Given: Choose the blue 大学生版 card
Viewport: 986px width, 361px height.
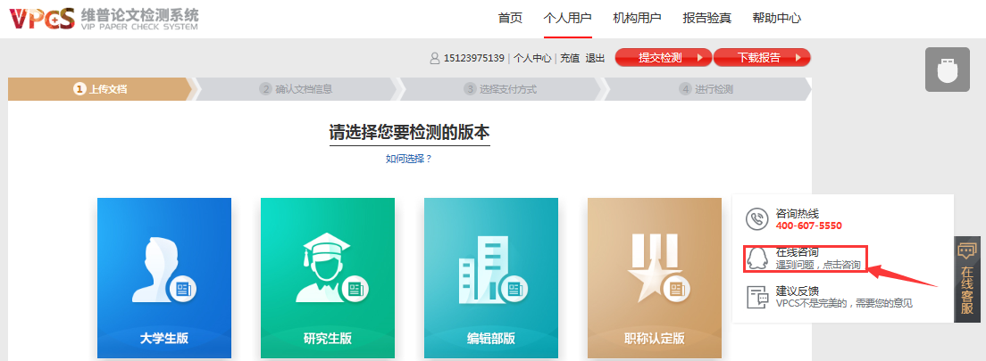Looking at the screenshot, I should tap(164, 279).
